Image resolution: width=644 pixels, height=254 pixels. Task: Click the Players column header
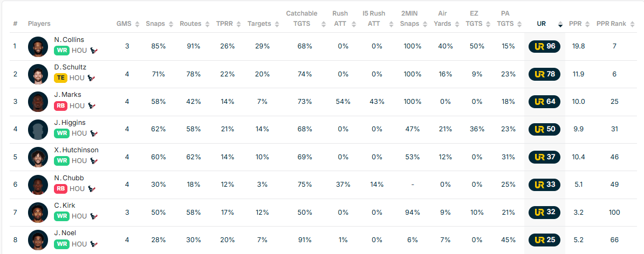pyautogui.click(x=39, y=24)
